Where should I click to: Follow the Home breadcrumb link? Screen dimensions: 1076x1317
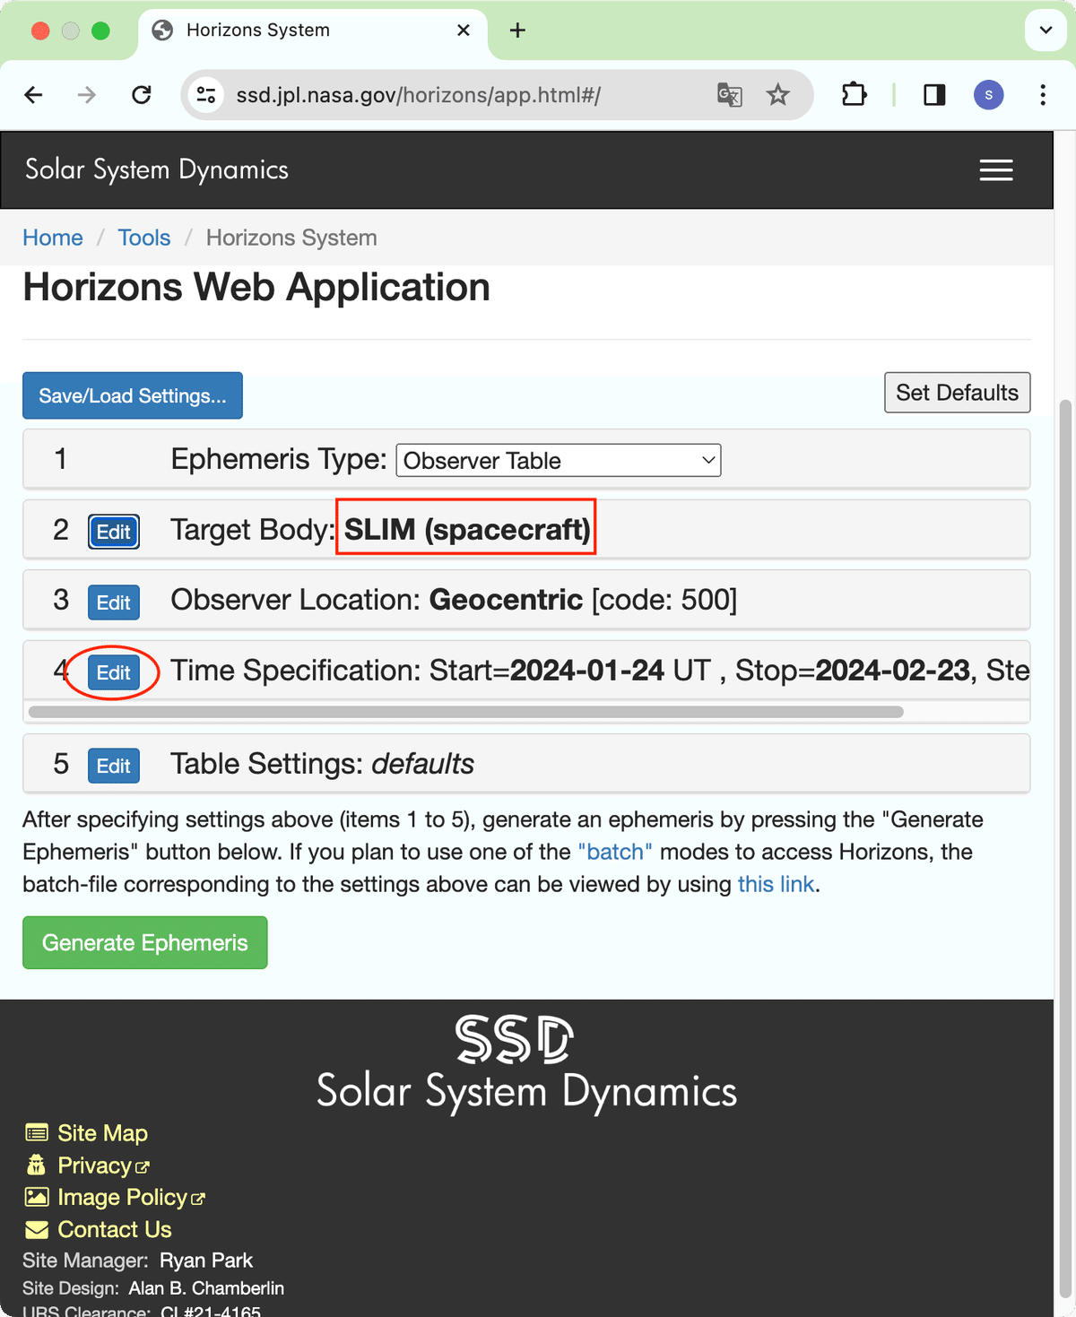pos(53,238)
